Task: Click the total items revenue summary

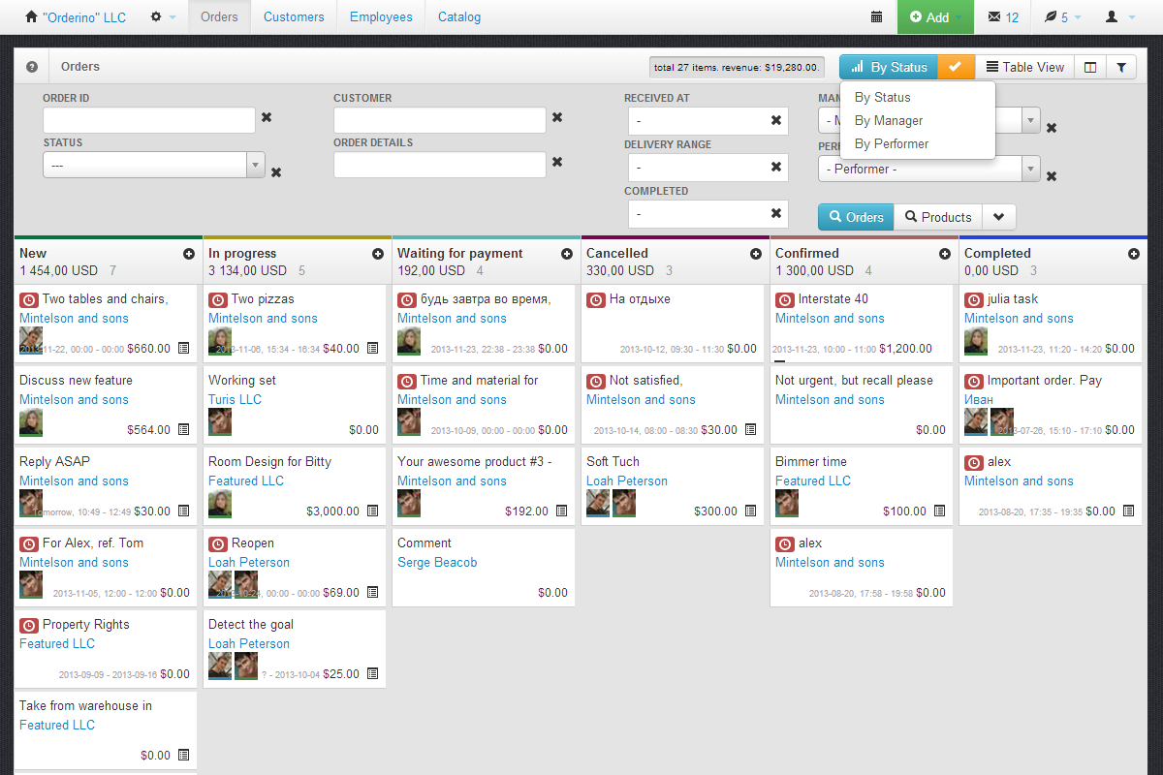Action: click(737, 67)
